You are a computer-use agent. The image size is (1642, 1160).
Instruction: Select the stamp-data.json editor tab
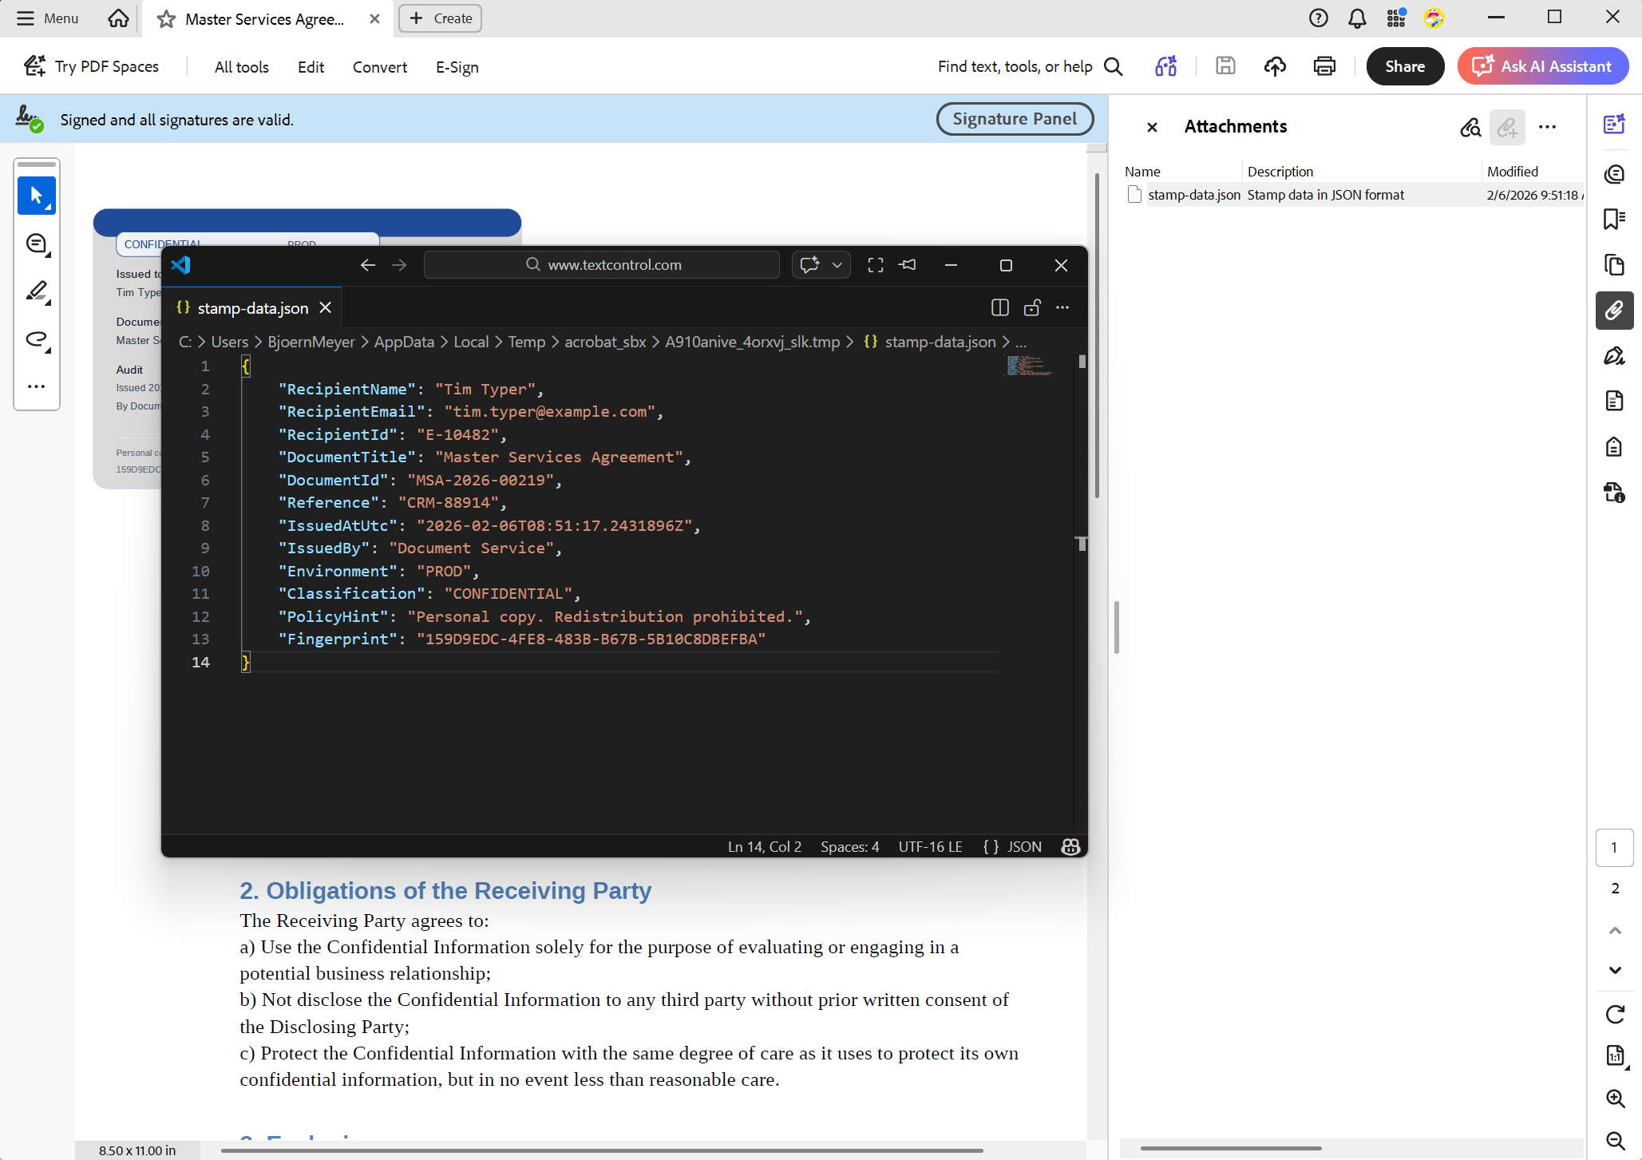252,308
